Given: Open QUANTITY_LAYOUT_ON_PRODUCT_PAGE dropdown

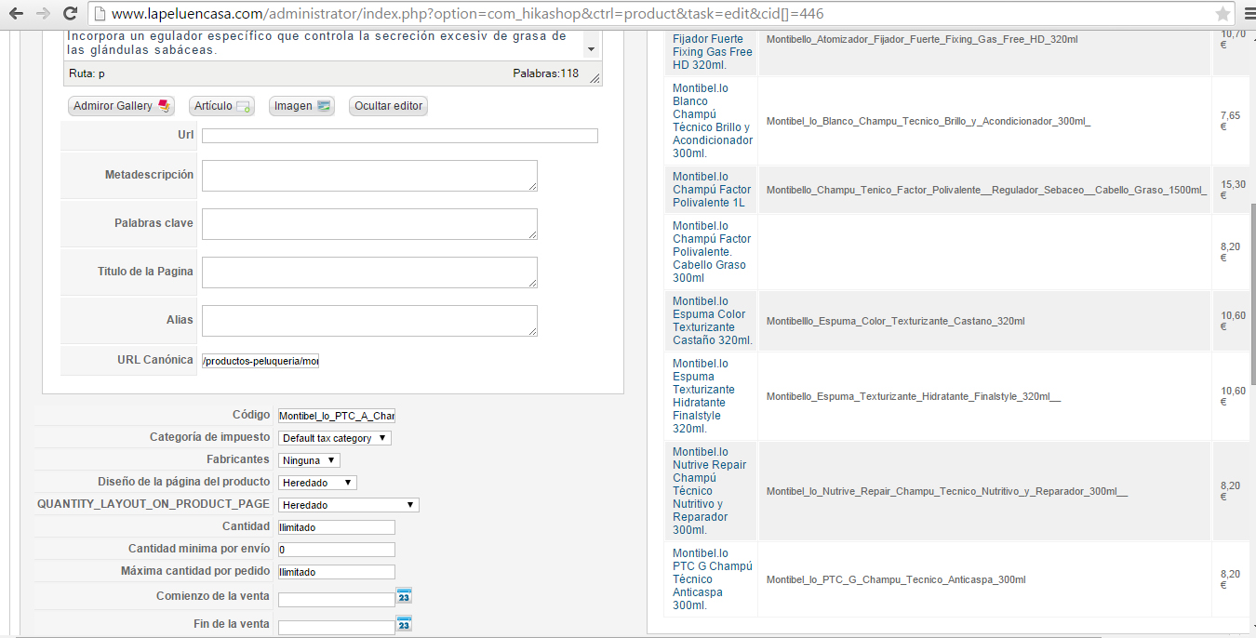Looking at the screenshot, I should pyautogui.click(x=349, y=505).
